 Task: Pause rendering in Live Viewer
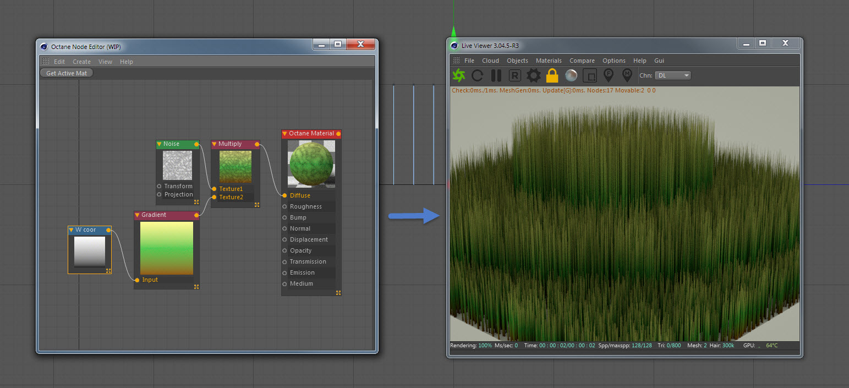click(496, 75)
